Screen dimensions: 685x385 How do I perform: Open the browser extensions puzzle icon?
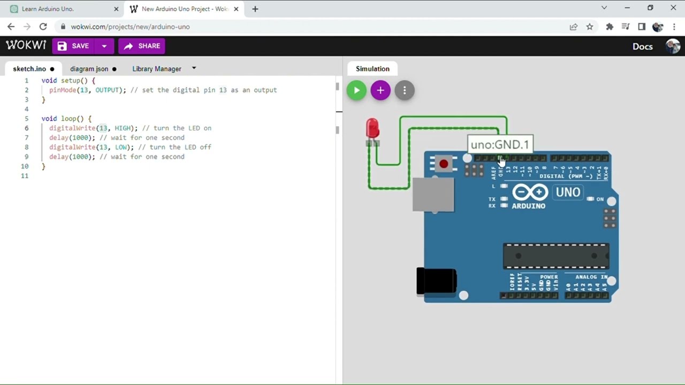(x=610, y=27)
